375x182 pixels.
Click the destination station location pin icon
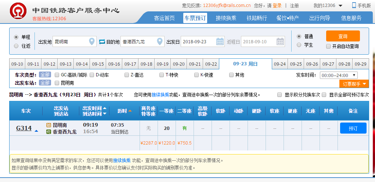point(160,42)
